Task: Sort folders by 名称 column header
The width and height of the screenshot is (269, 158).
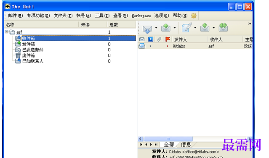Action: (x=41, y=25)
